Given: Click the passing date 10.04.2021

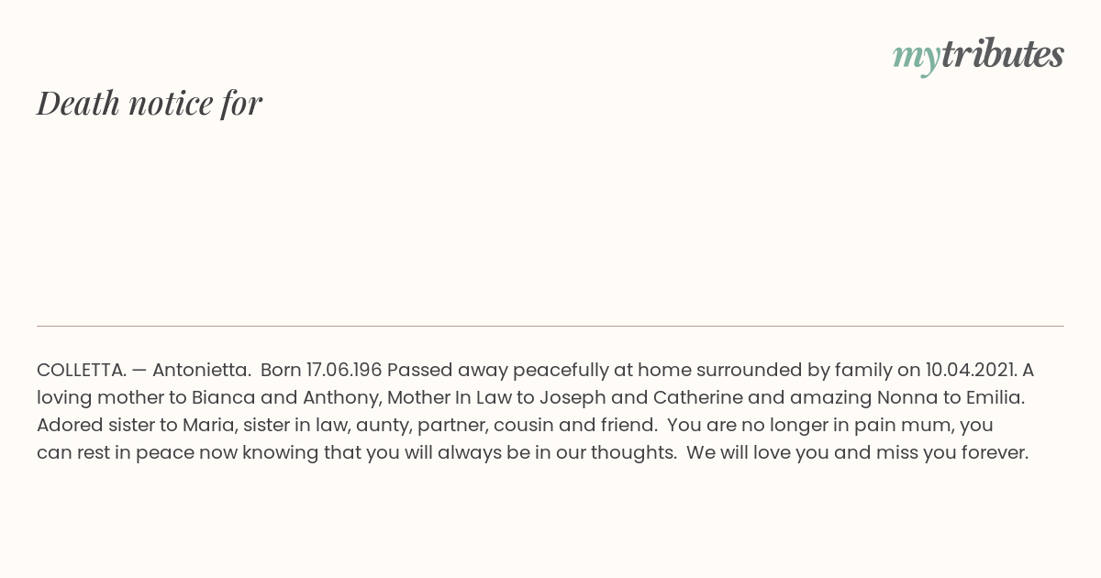Looking at the screenshot, I should [971, 370].
